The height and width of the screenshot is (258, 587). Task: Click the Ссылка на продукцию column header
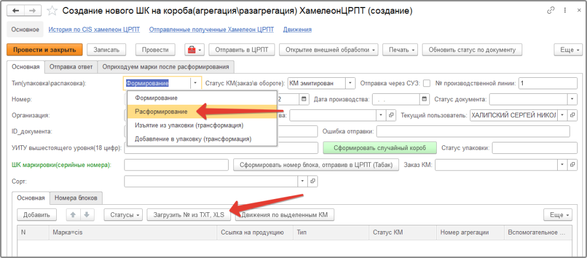[255, 232]
